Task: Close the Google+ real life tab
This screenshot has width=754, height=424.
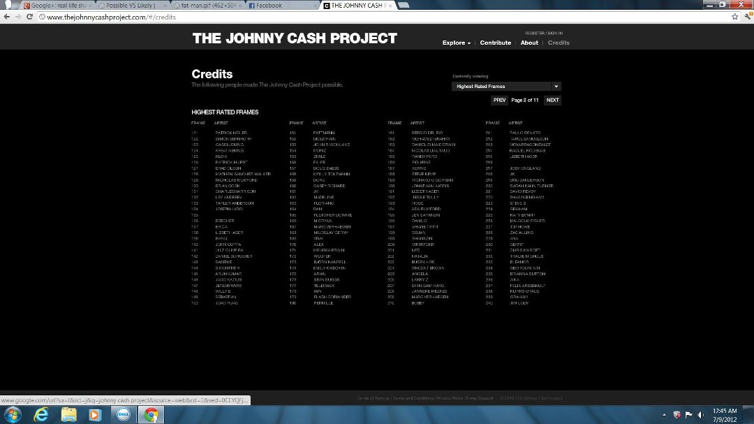Action: [x=91, y=6]
